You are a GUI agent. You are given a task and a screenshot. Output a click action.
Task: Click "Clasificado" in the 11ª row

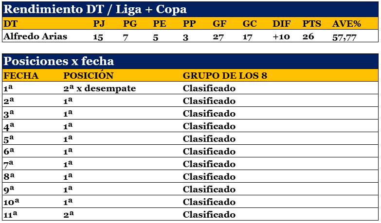coord(209,215)
